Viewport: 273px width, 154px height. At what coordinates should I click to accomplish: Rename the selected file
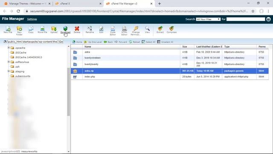90,30
